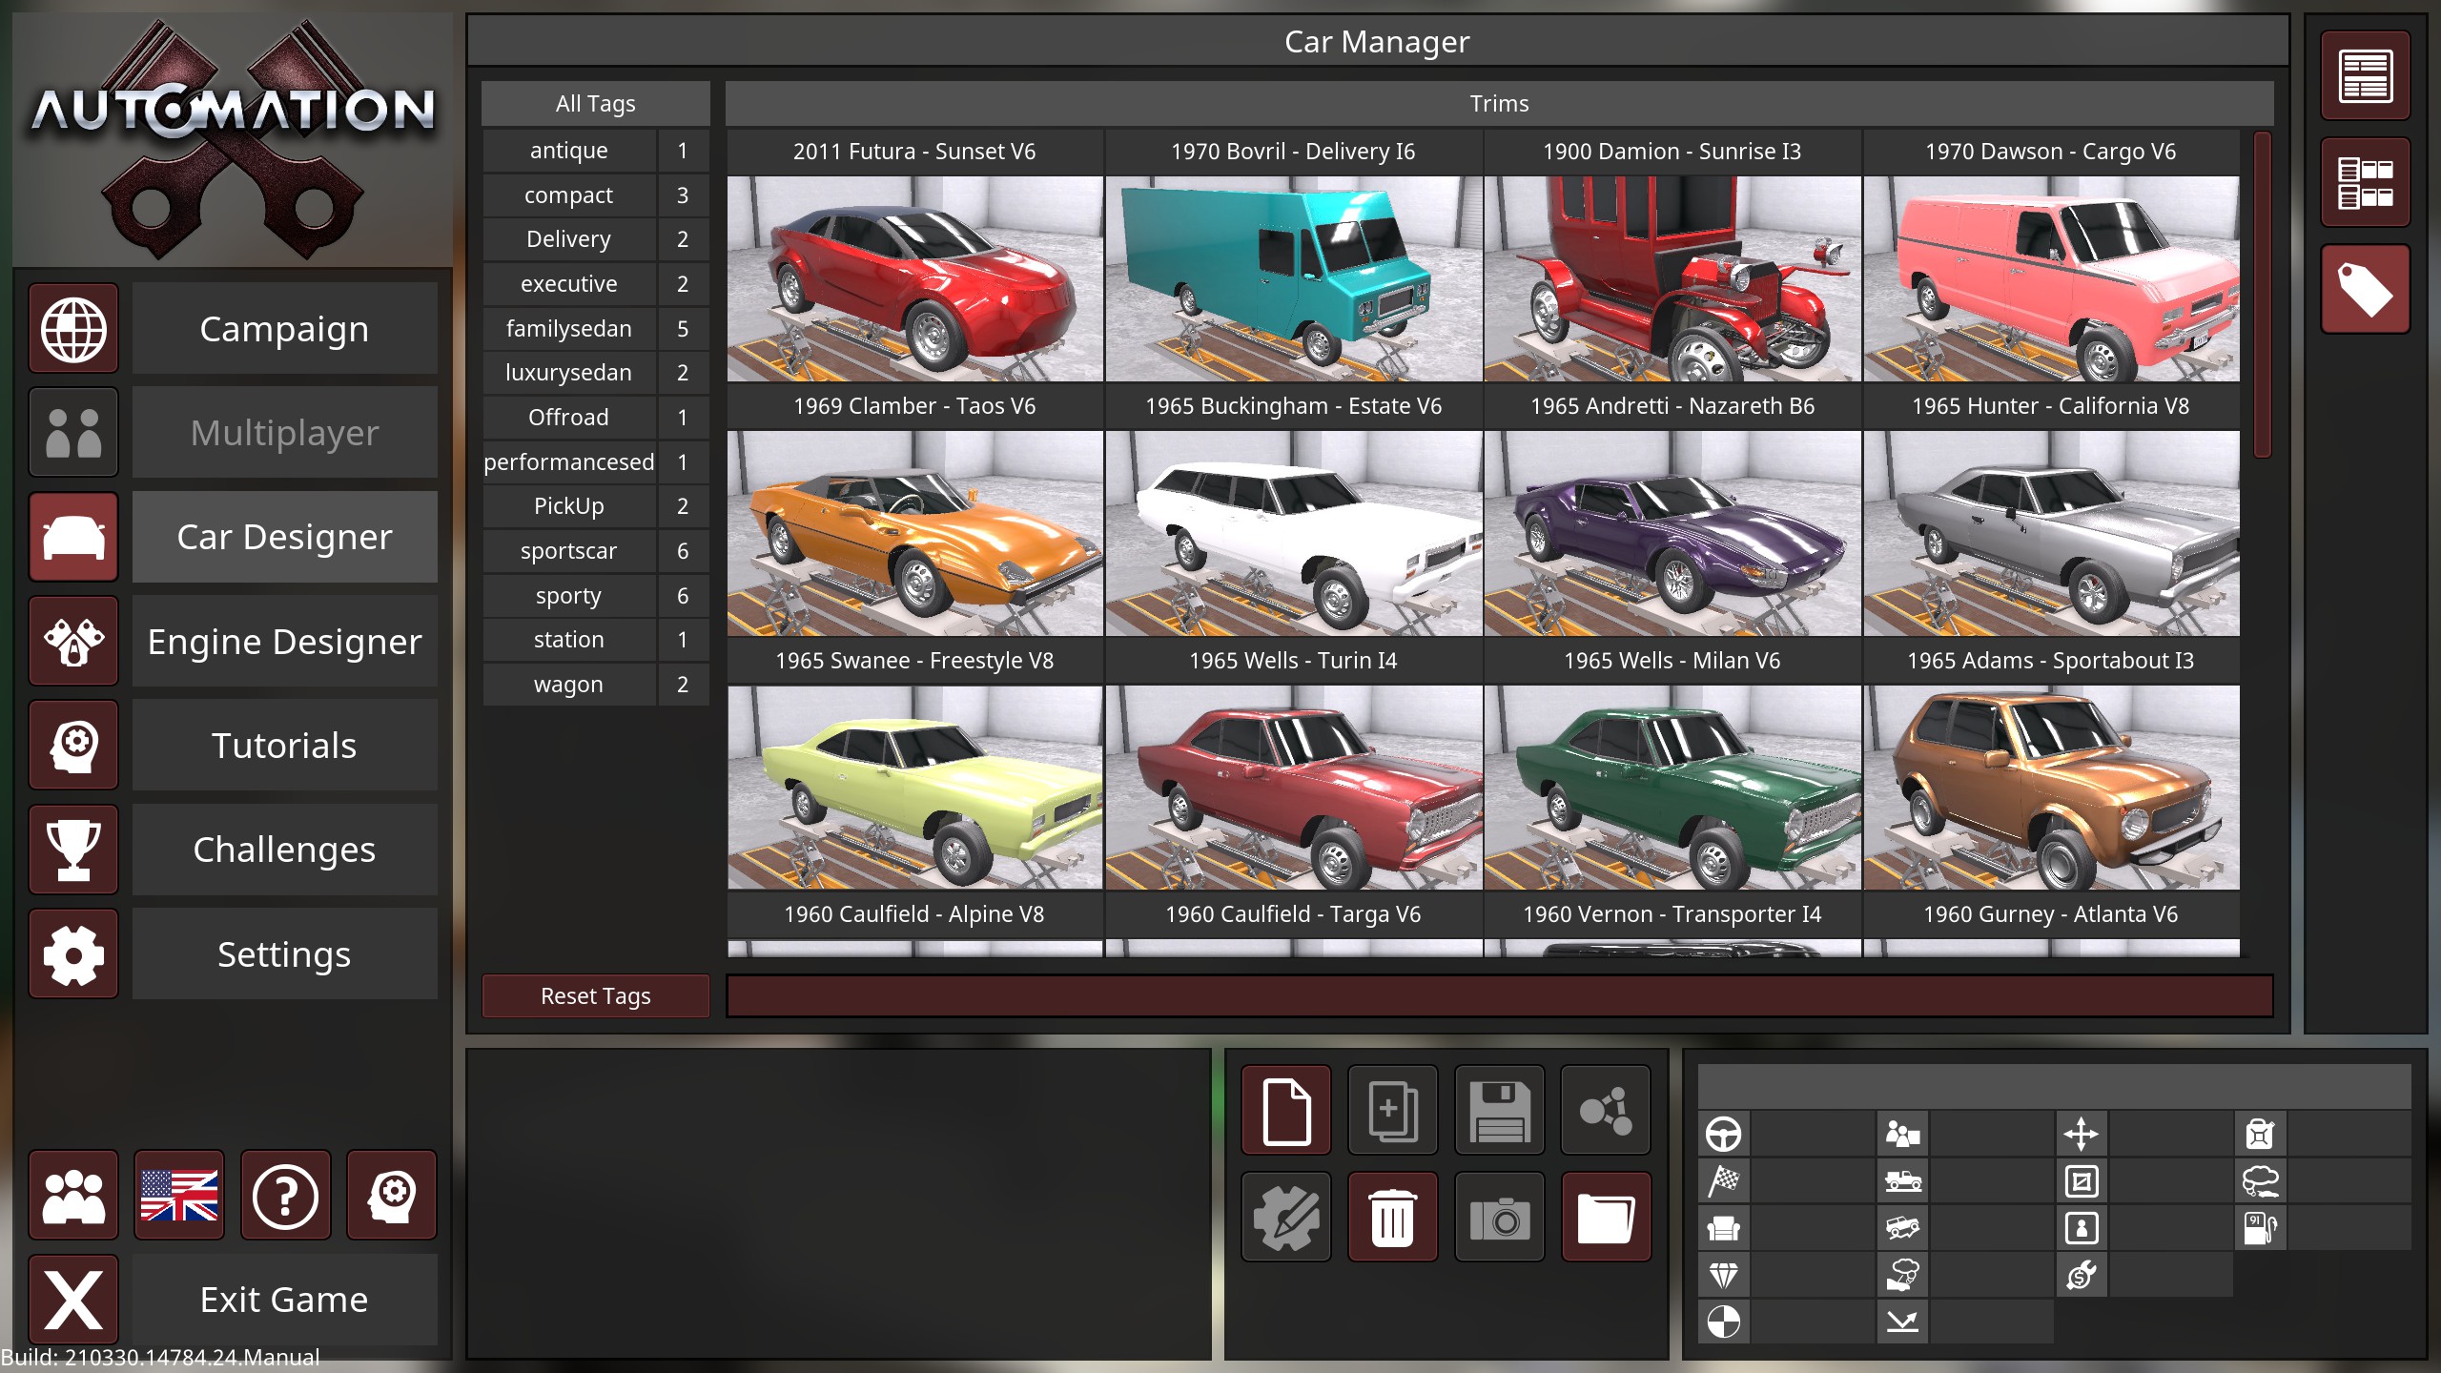Click the red tag icon button
2441x1373 pixels.
[2365, 289]
